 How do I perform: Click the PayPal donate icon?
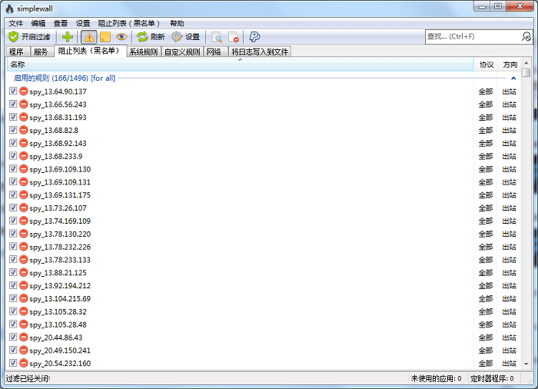(x=254, y=36)
